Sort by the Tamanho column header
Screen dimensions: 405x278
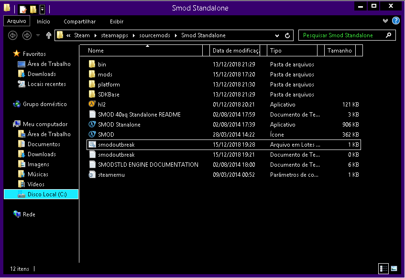339,50
